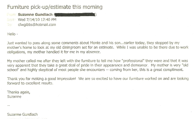Click the subject line 'Furniture pick-up/estimate this morning'

[55, 7]
